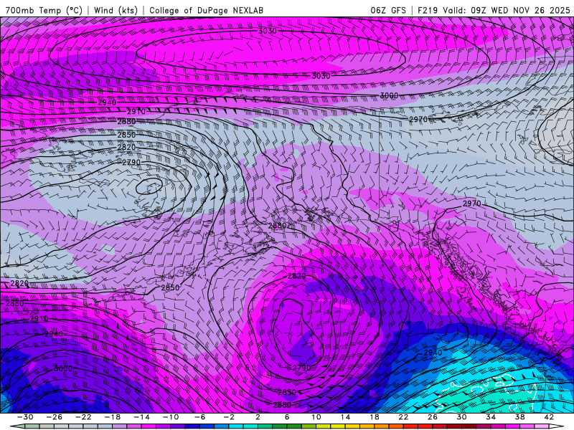Click the 18 colorbar label
Image resolution: width=574 pixels, height=430 pixels.
click(374, 417)
